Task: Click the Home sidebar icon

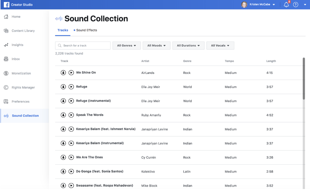Action: (x=6, y=17)
